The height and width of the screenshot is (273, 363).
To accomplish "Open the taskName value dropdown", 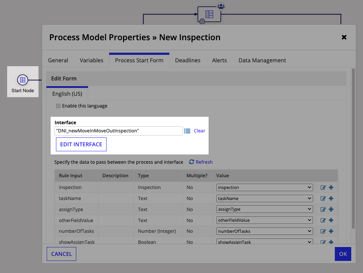I will coord(265,198).
